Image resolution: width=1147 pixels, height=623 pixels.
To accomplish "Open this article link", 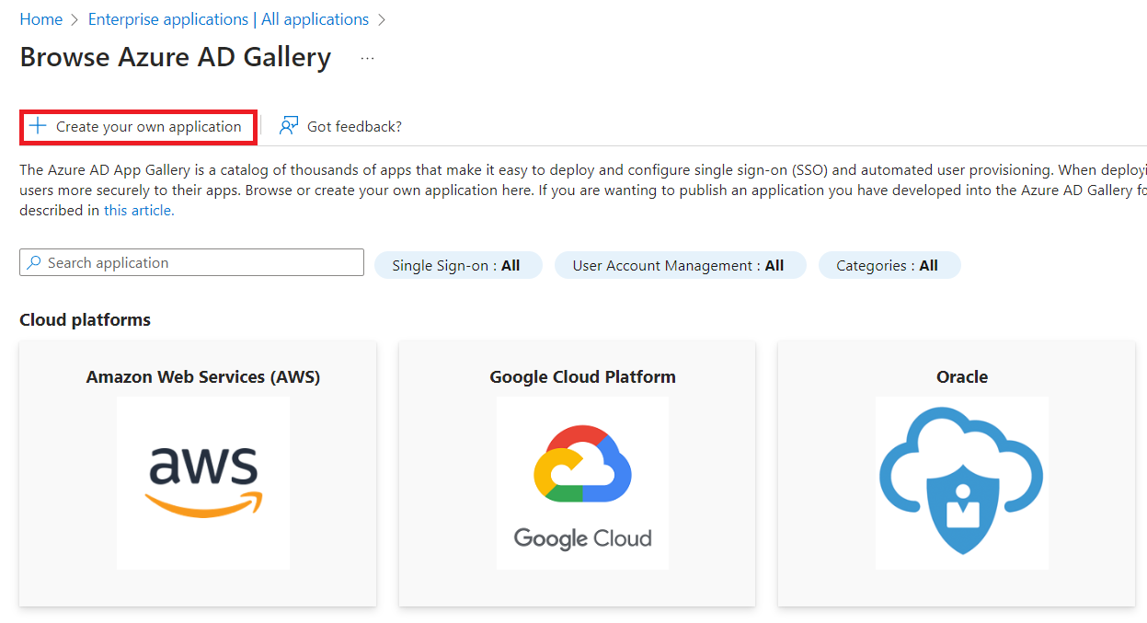I will tap(138, 210).
